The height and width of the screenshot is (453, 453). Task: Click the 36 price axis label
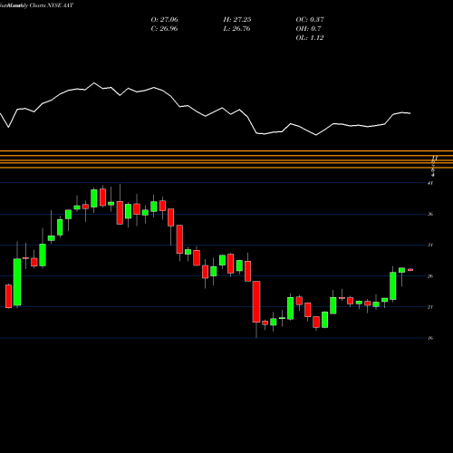(430, 214)
